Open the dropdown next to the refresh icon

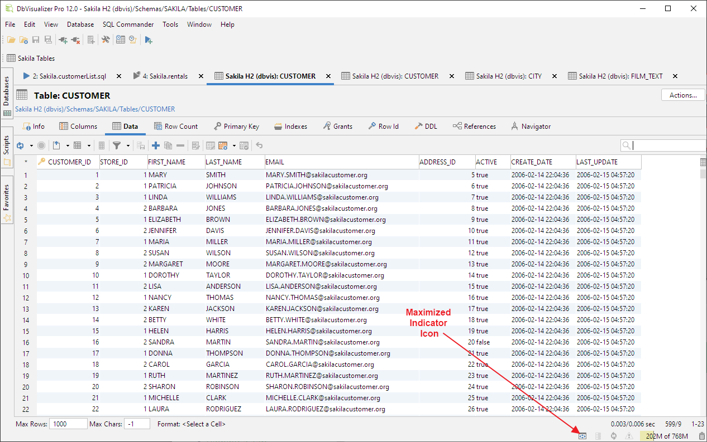click(x=31, y=145)
